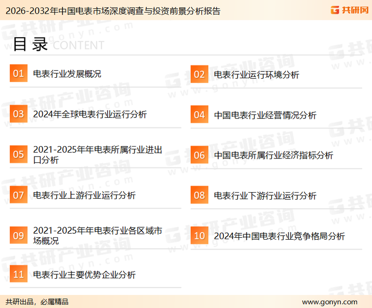
Task: Select the orange 11 number badge
Action: click(x=18, y=274)
